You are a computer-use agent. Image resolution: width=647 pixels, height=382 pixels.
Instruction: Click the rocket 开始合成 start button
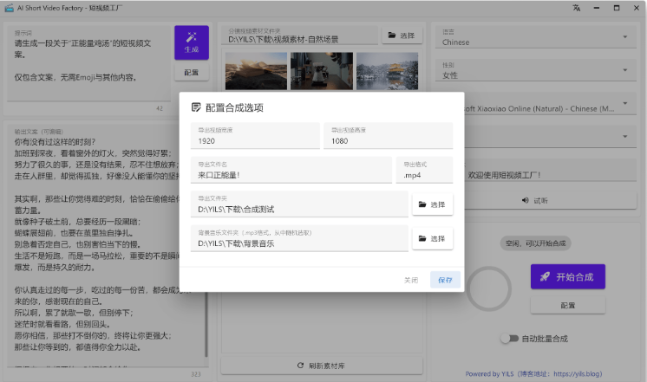coord(567,276)
